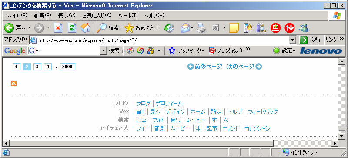Click the デザイン link in Vox row
This screenshot has height=158, width=348.
click(175, 112)
